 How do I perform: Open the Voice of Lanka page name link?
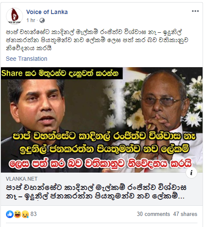coord(47,12)
